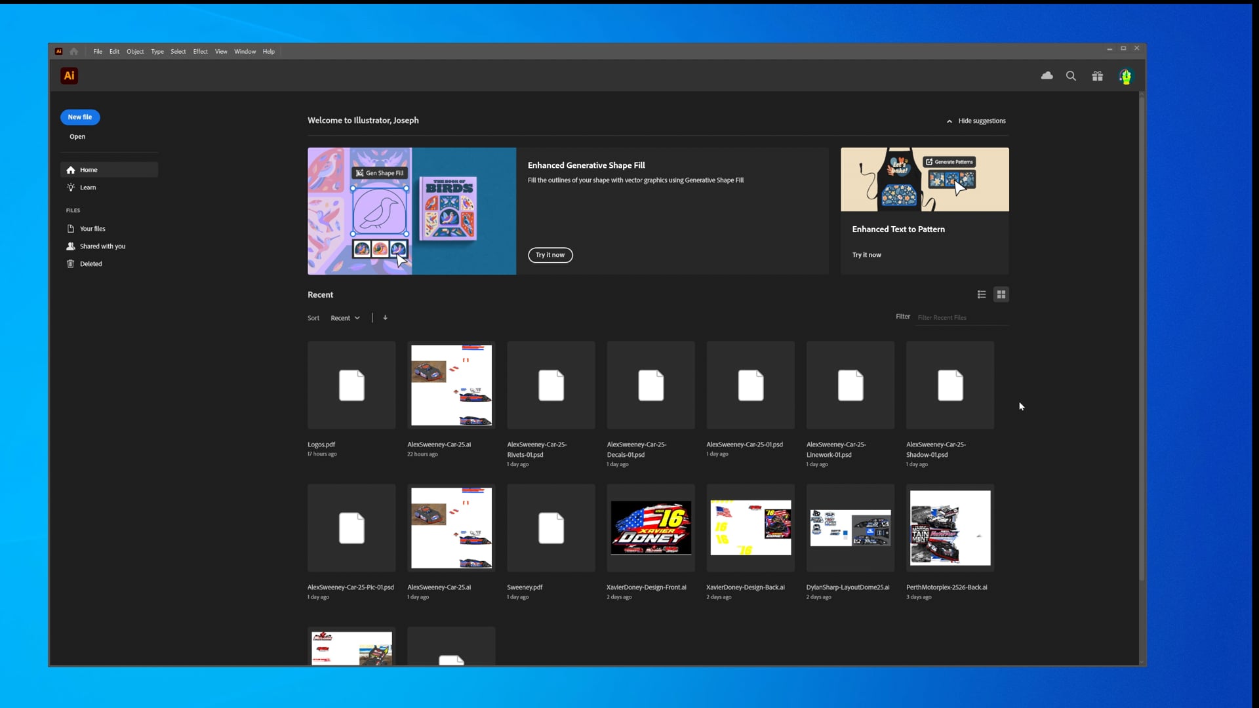Image resolution: width=1259 pixels, height=708 pixels.
Task: Switch to grid view
Action: pos(1001,294)
